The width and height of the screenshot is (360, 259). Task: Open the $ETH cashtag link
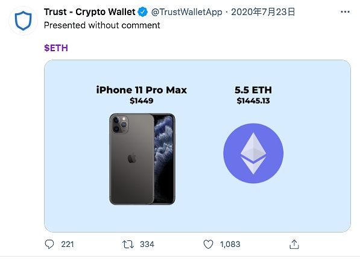point(56,48)
